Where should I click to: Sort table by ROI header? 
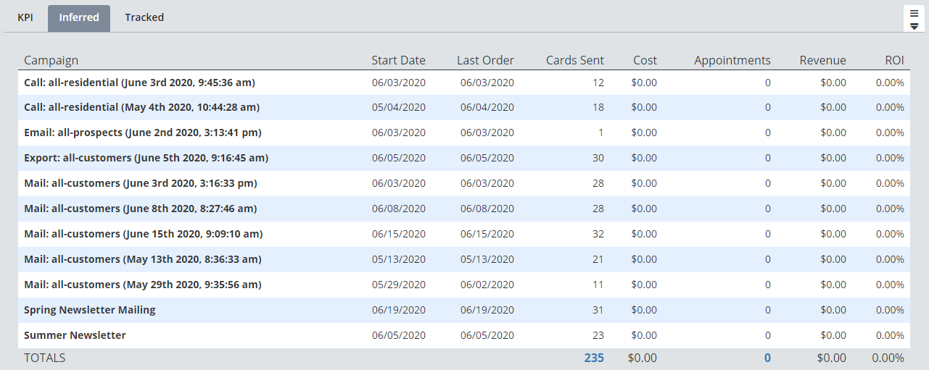pos(894,60)
